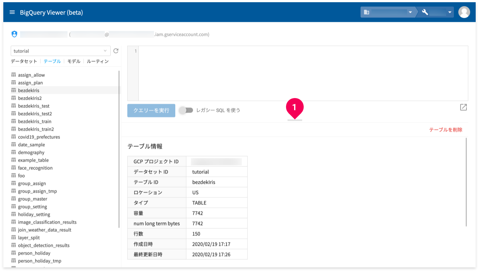Click the タイプ value TABLE
Viewport: 479px width, 272px height.
[199, 203]
